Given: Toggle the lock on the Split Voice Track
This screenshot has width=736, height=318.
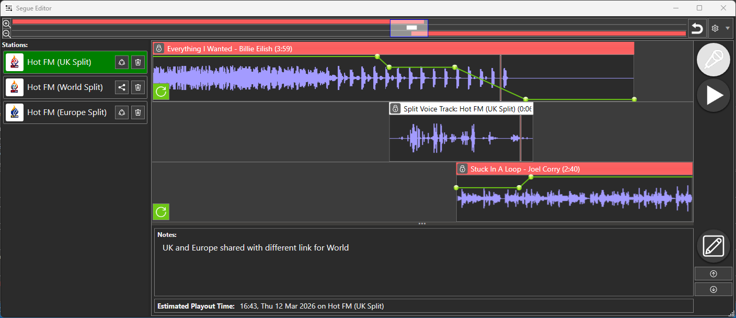Looking at the screenshot, I should 395,108.
